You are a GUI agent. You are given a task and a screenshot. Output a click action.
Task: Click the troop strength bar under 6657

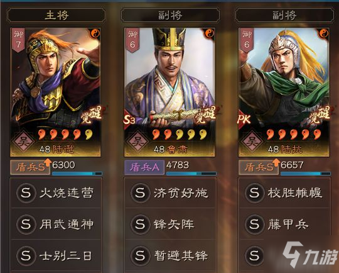(306, 174)
